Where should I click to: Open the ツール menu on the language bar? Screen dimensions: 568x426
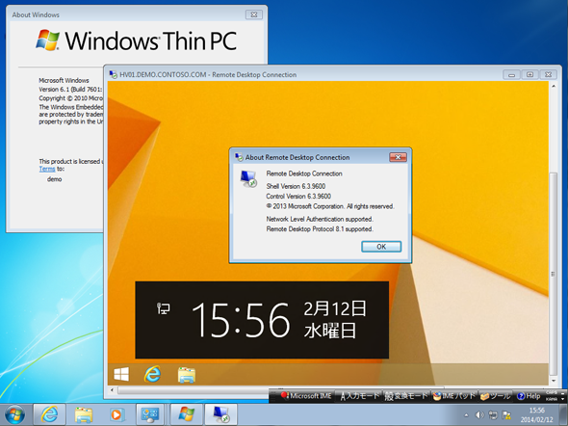coord(496,396)
